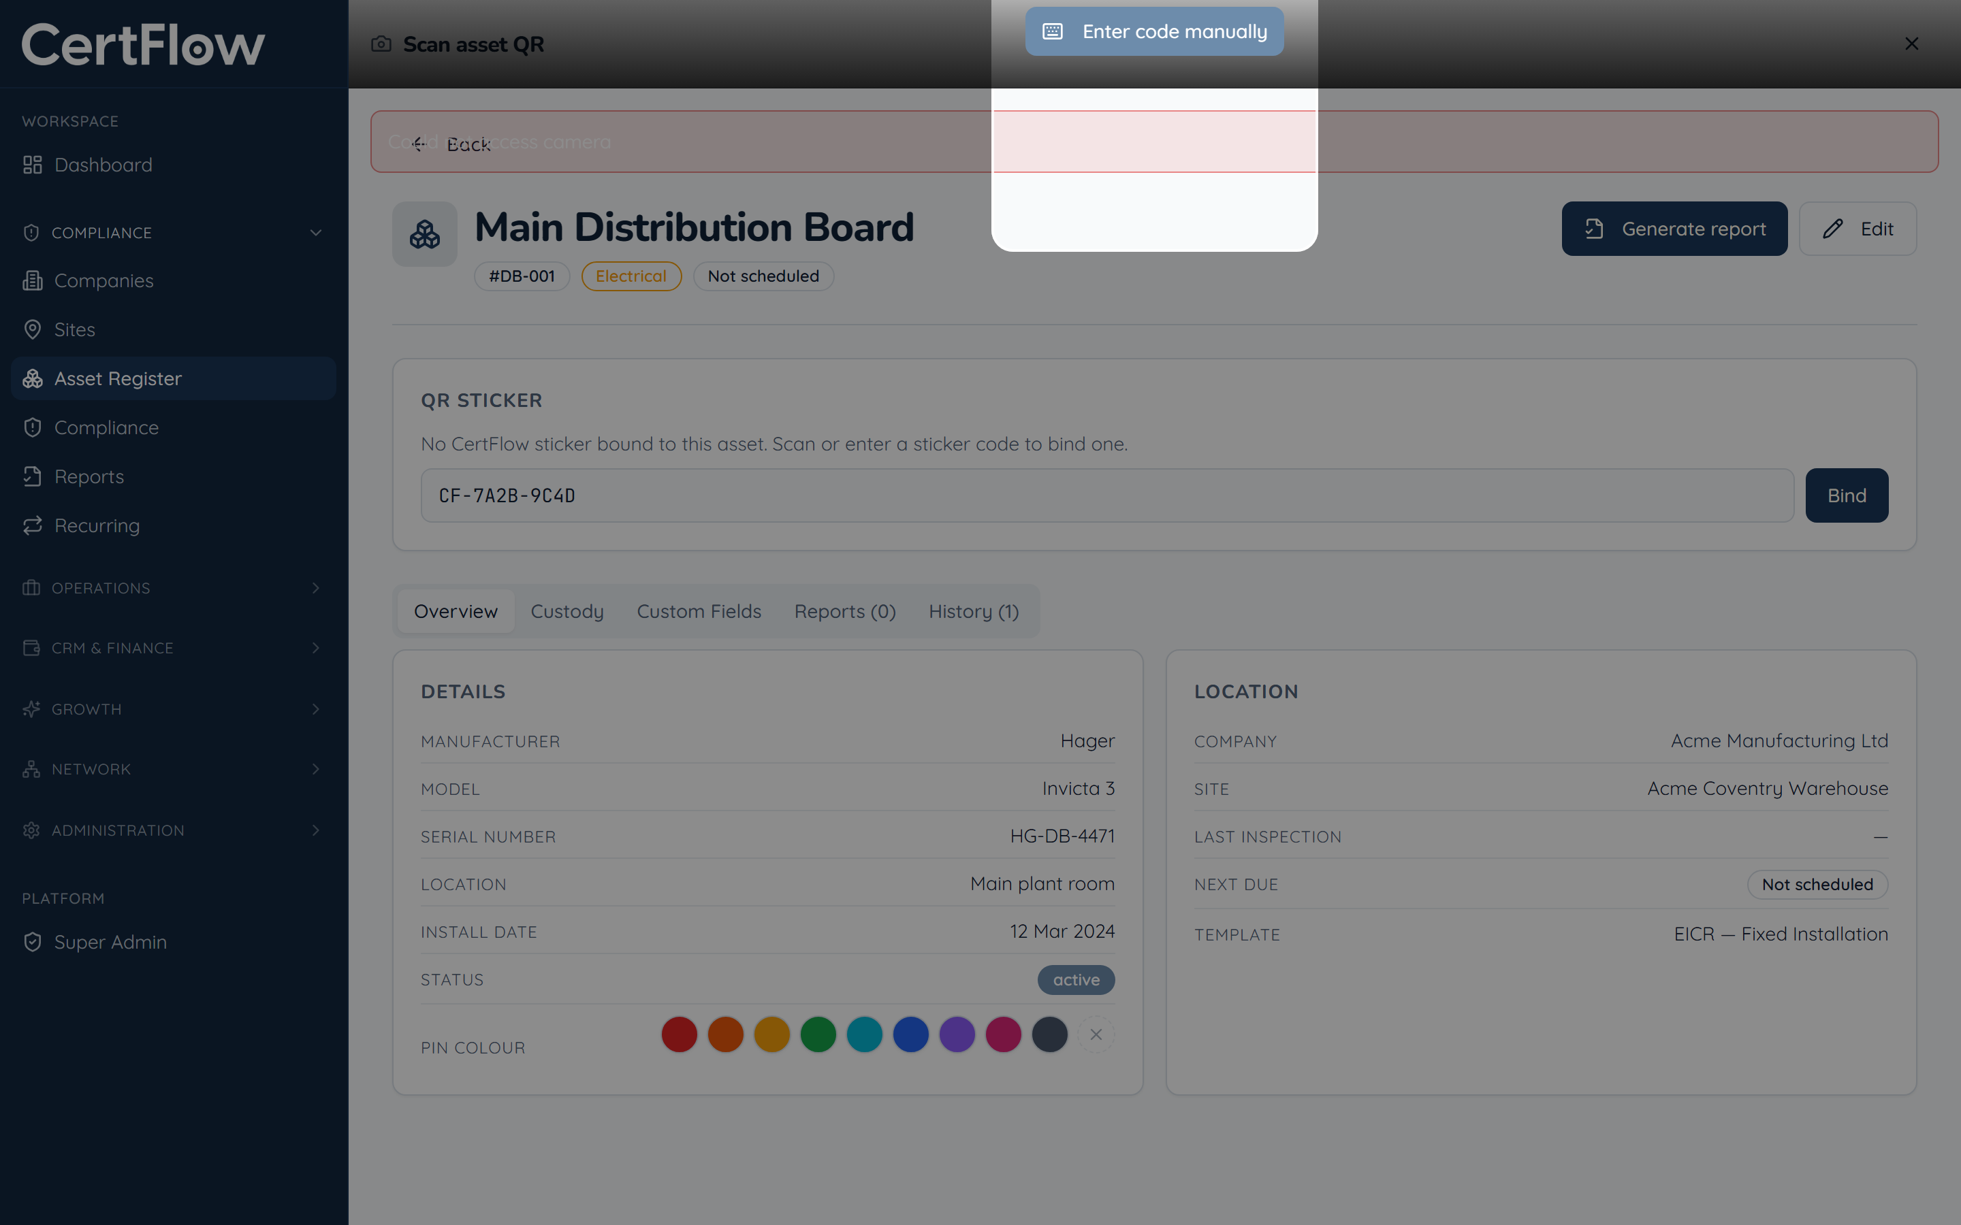This screenshot has height=1225, width=1961.
Task: Click the CRM & FINANCE wallet icon
Action: coord(31,648)
